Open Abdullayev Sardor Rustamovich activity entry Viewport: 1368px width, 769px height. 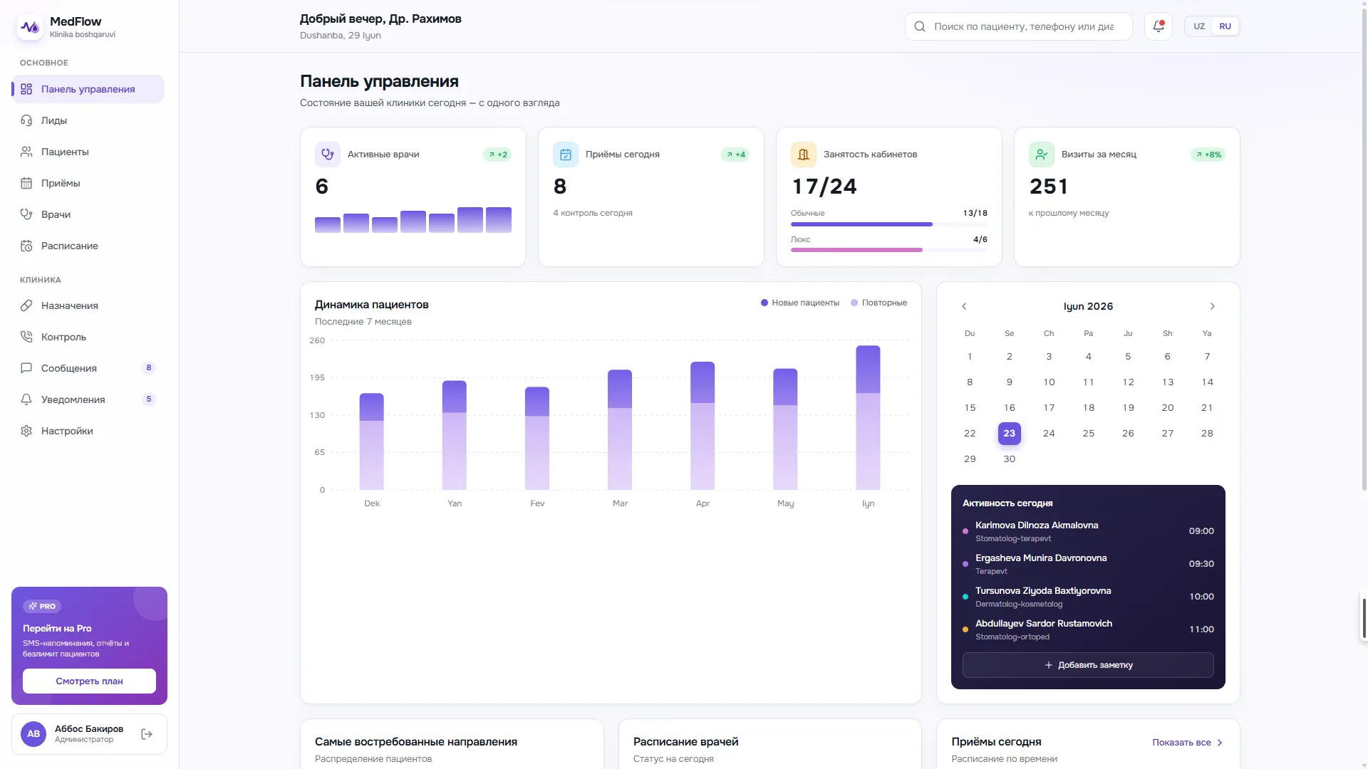(x=1088, y=629)
